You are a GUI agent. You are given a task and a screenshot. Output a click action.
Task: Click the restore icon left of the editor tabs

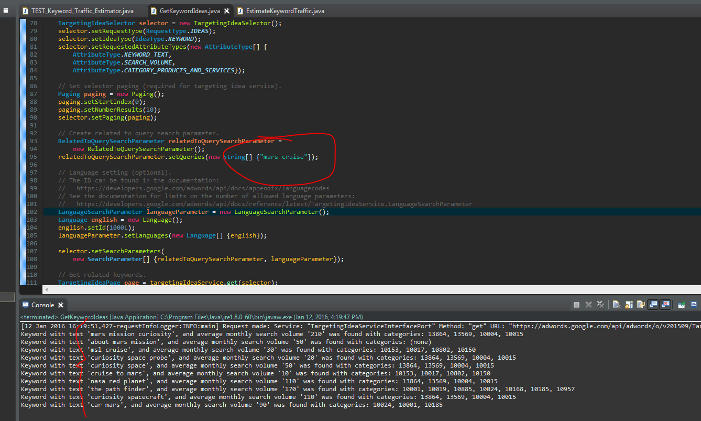pyautogui.click(x=6, y=10)
